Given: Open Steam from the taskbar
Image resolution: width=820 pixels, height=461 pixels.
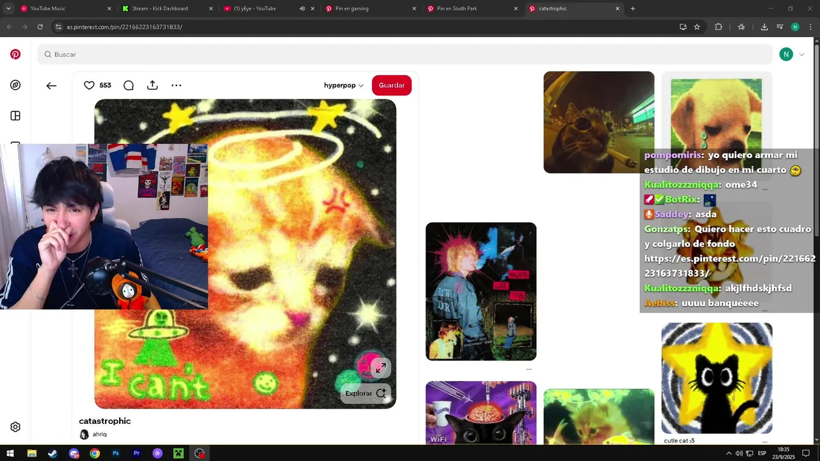Looking at the screenshot, I should point(53,453).
